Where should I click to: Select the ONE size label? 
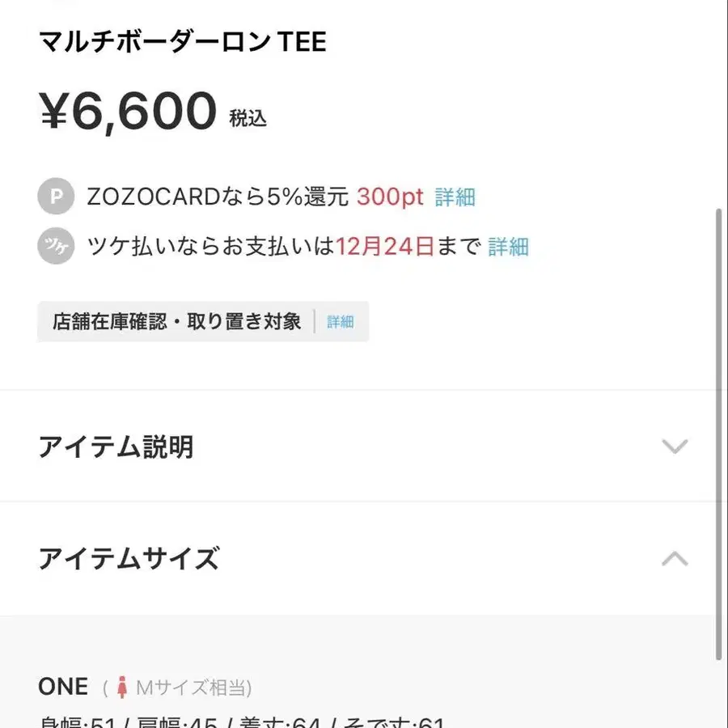tap(63, 687)
